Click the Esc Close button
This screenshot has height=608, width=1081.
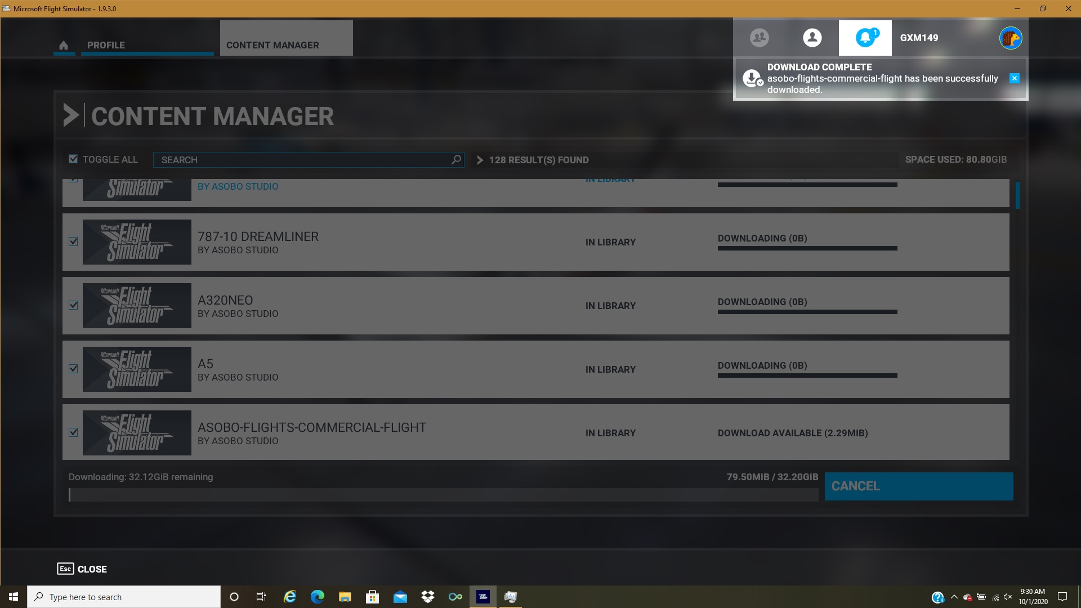(x=82, y=569)
